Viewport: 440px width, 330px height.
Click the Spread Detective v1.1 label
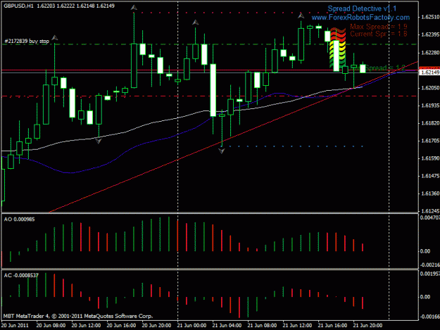click(x=362, y=8)
